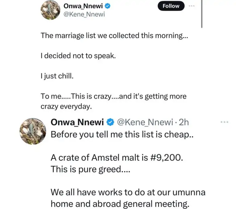Screen dimensions: 236x209
Task: Click the Follow button
Action: pyautogui.click(x=171, y=6)
